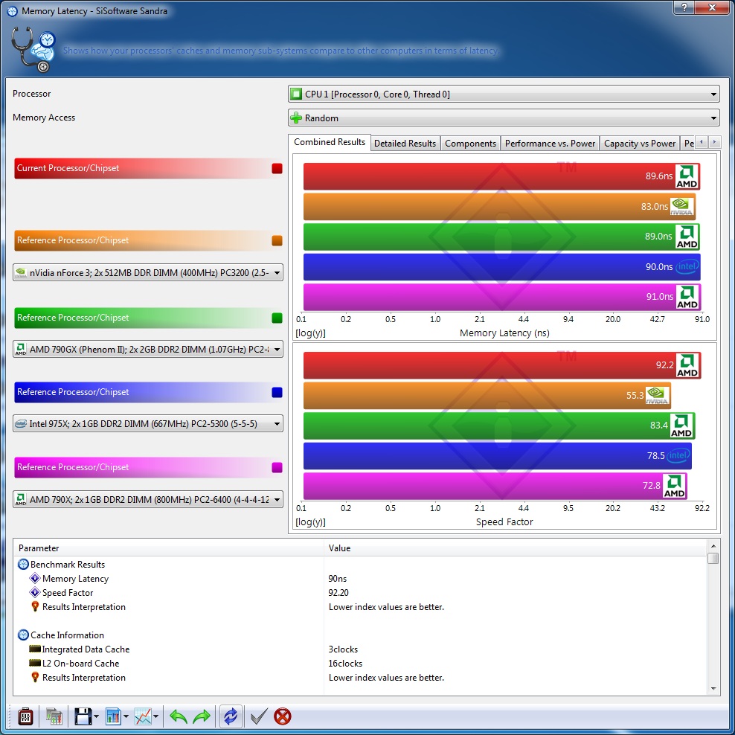Toggle the green Reference Processor/Chipset checkbox
735x735 pixels.
277,318
